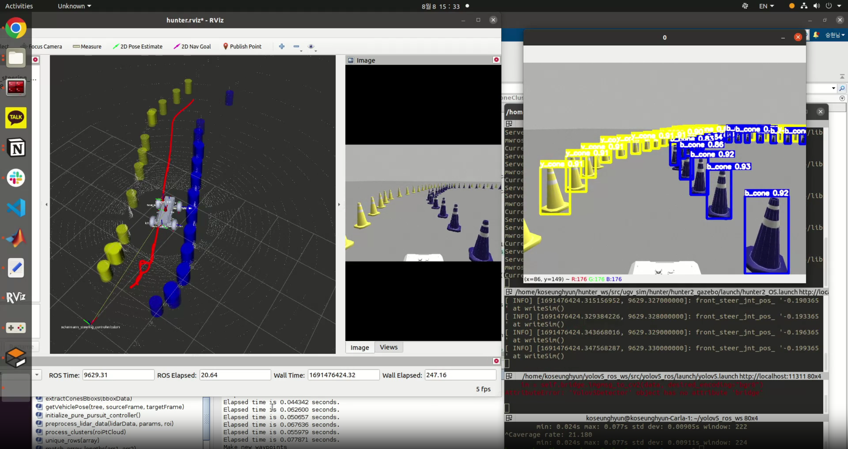
Task: Expand the dropdown left of ROS Time
Action: 37,375
